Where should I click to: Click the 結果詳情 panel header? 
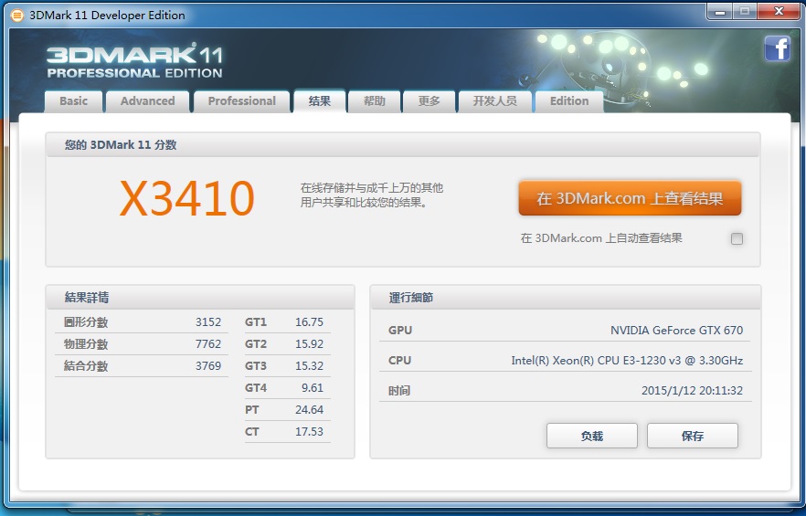tap(200, 297)
